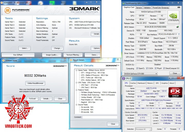Click Options button in 3DMark03
This screenshot has height=132, width=185.
click(96, 48)
